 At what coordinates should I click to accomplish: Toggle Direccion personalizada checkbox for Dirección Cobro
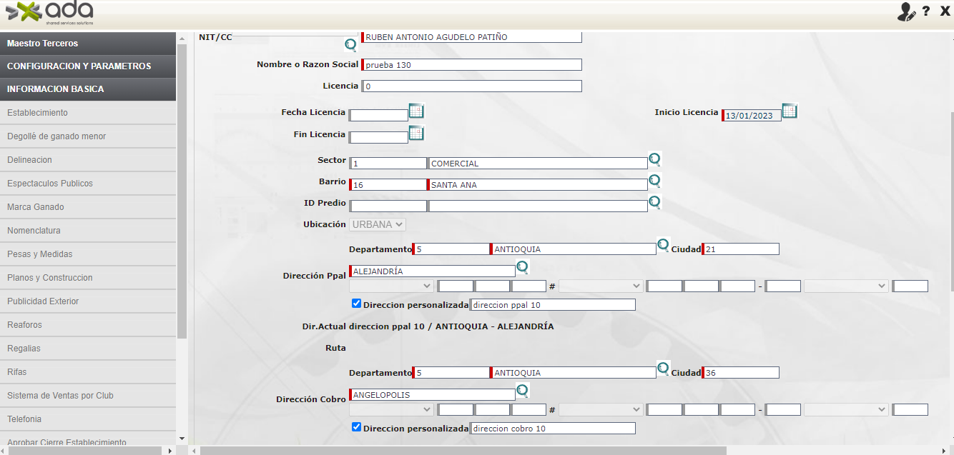coord(356,427)
